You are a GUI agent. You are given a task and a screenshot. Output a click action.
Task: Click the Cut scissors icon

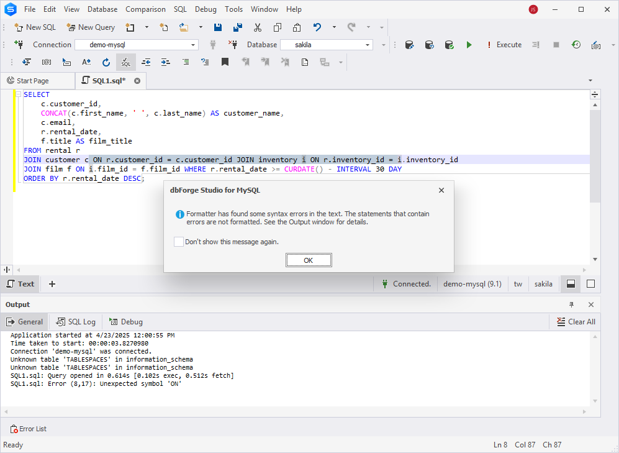pyautogui.click(x=258, y=27)
